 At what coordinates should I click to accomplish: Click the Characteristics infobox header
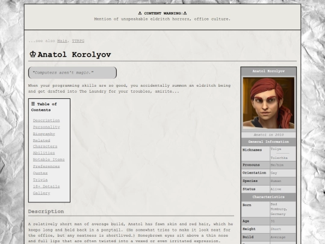tap(268, 197)
